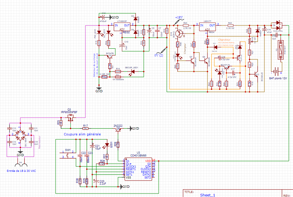Select the GND symbol below RS2
Screen dimensions: 293x197
[99, 90]
